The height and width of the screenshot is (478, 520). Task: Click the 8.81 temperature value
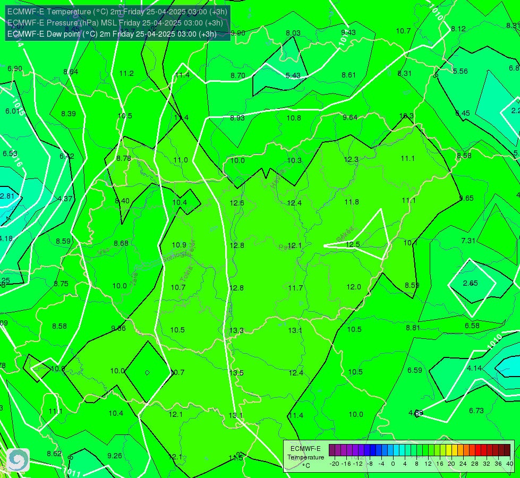(413, 328)
